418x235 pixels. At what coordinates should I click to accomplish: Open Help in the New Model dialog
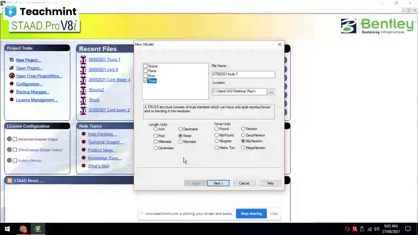click(x=270, y=183)
